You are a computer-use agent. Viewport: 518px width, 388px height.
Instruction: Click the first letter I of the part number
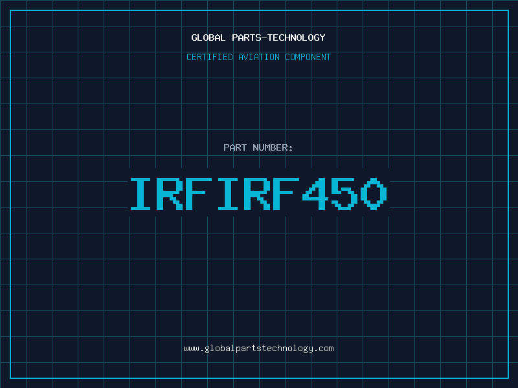coord(142,194)
